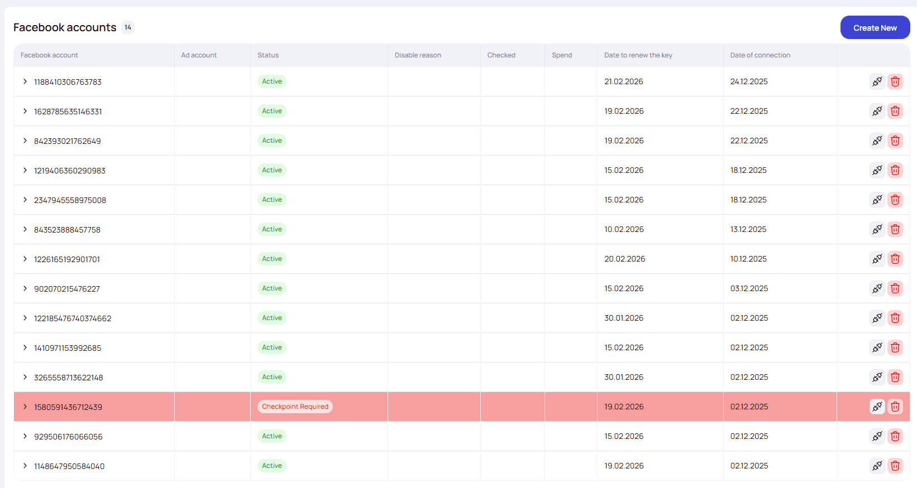Expand row for account 1148647950584040
This screenshot has width=917, height=488.
(25, 466)
